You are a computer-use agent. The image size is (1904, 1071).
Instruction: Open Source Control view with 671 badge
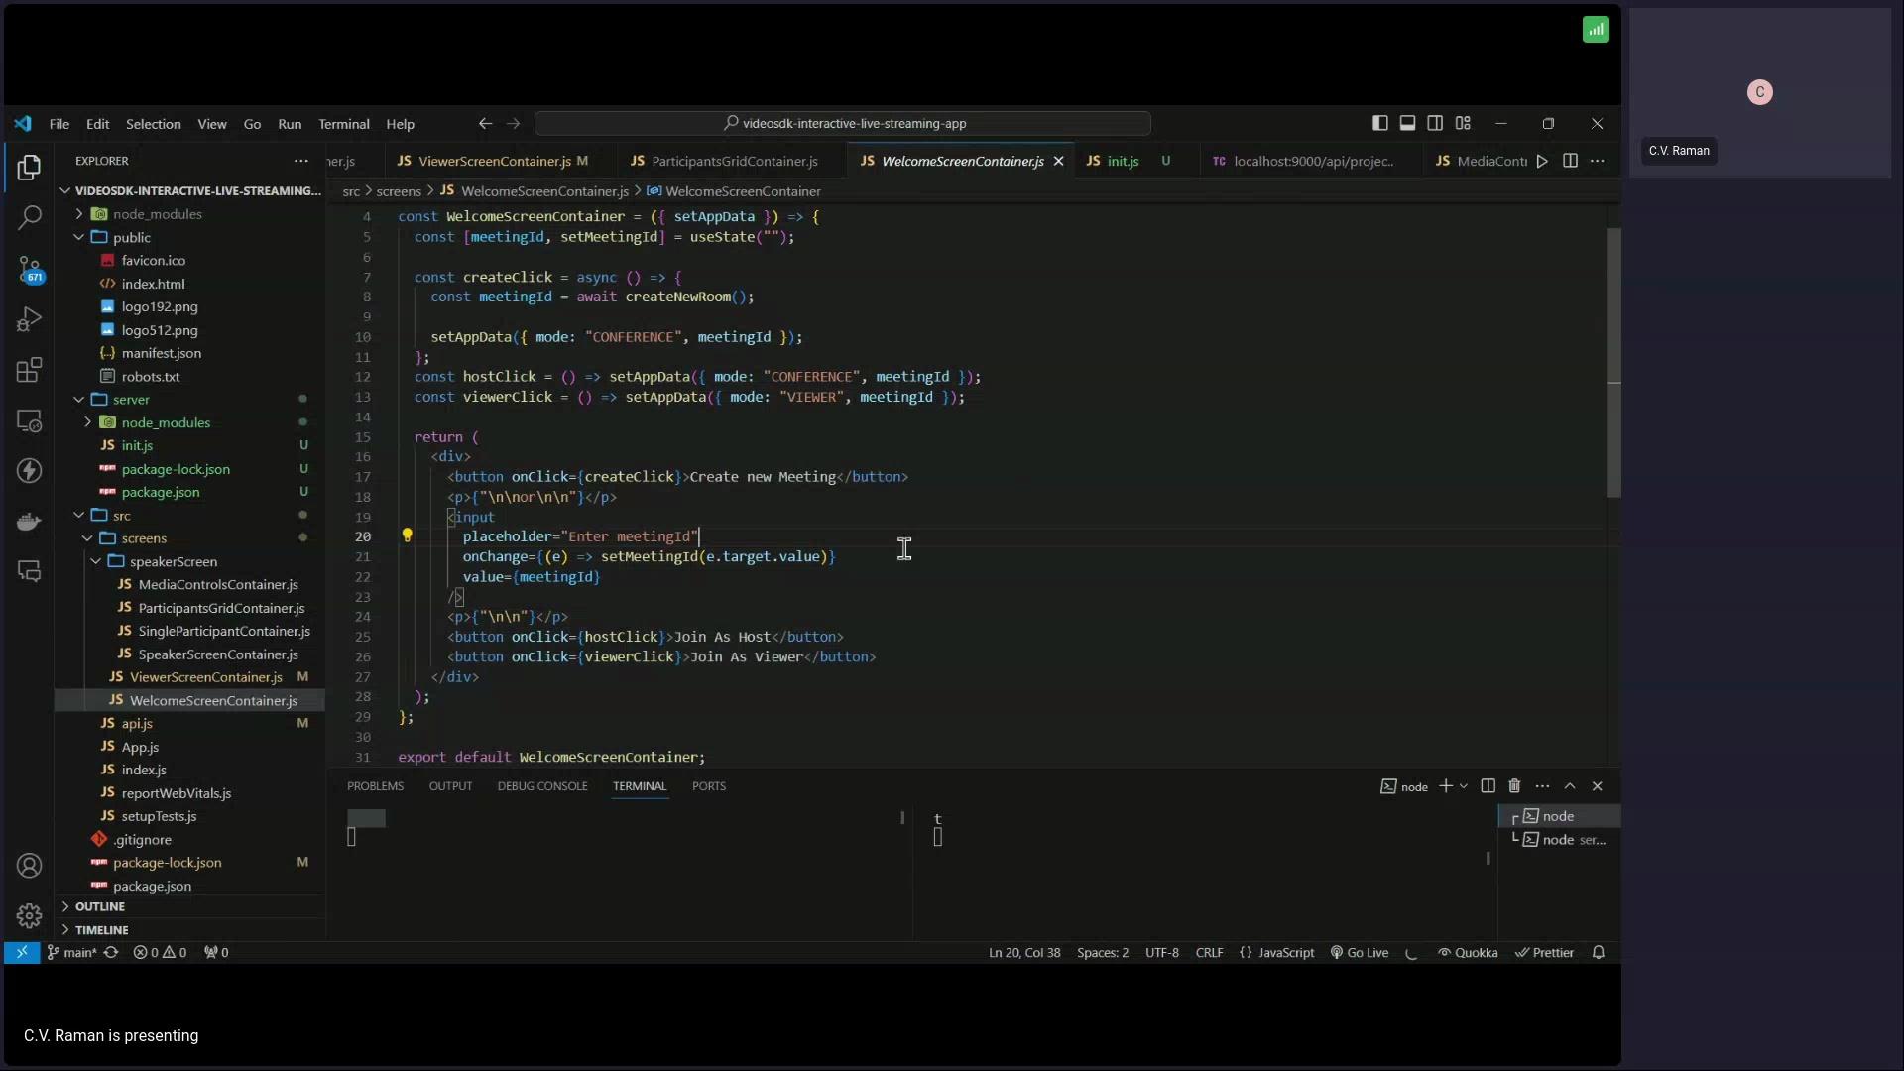[x=29, y=269]
